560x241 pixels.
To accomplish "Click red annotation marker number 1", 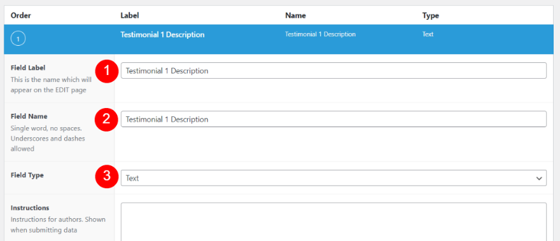I will (x=106, y=71).
